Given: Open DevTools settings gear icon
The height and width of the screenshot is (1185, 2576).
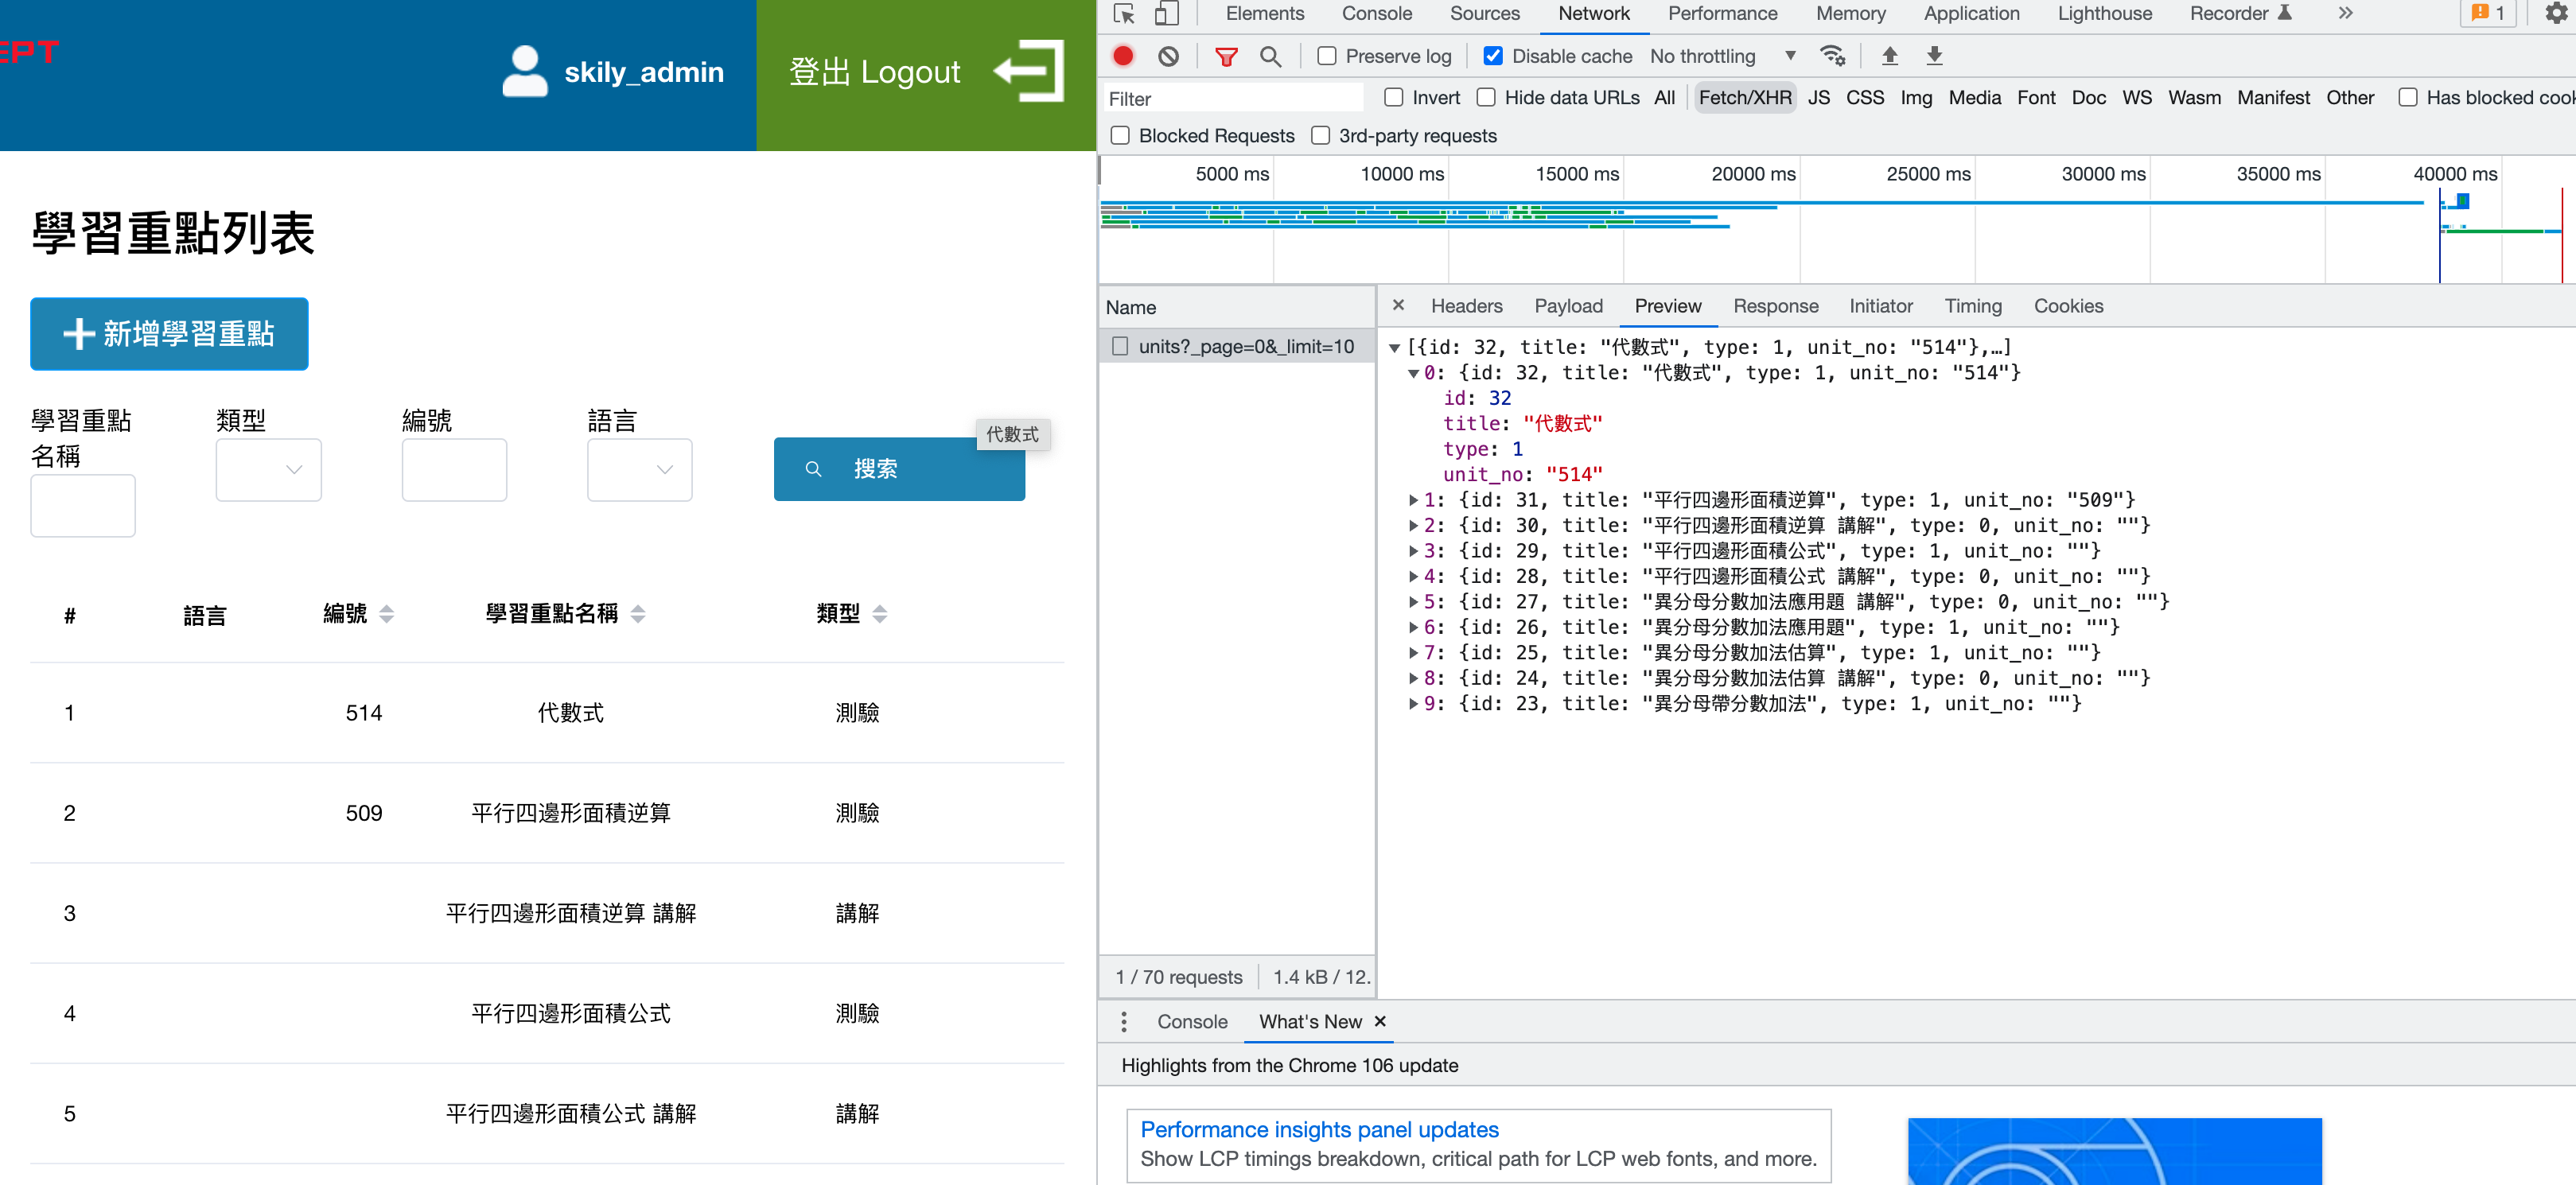Looking at the screenshot, I should 2556,13.
